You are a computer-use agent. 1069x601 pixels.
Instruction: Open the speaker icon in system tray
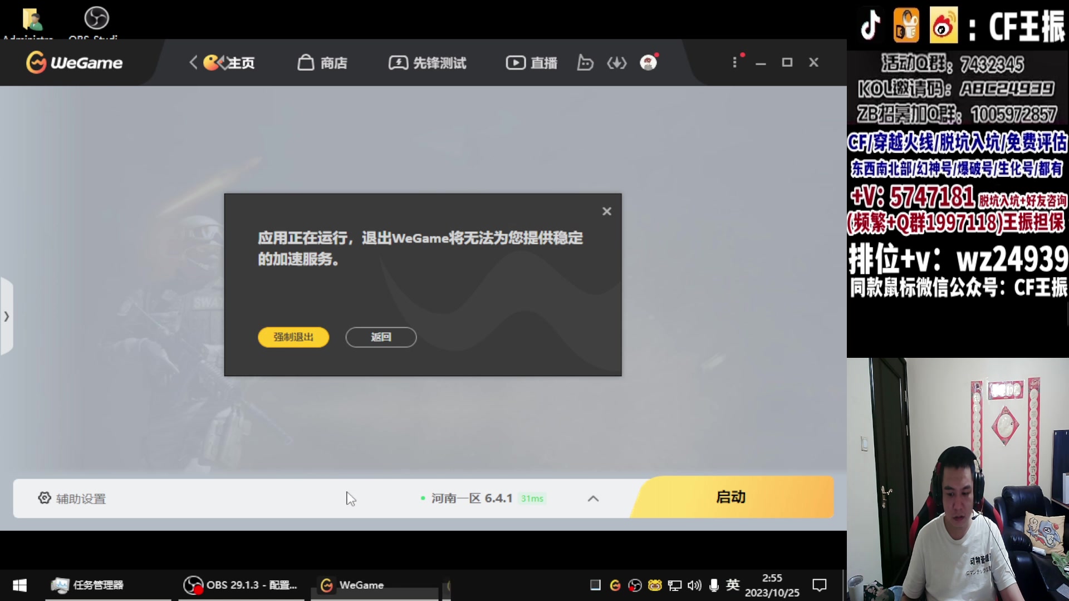(x=694, y=585)
